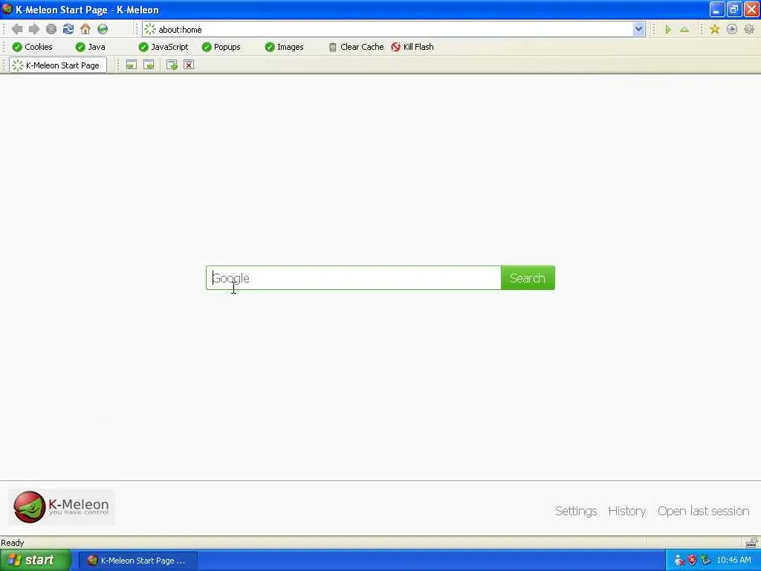Click the red shield tray icon
Screen dimensions: 761x571
click(x=693, y=561)
